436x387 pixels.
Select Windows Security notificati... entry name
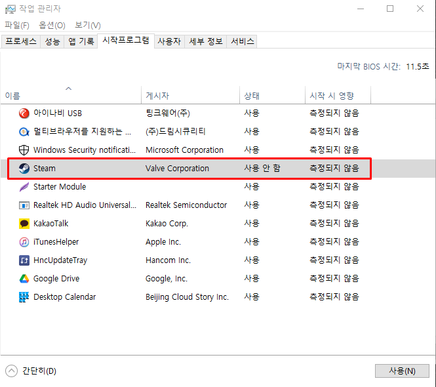(x=85, y=150)
